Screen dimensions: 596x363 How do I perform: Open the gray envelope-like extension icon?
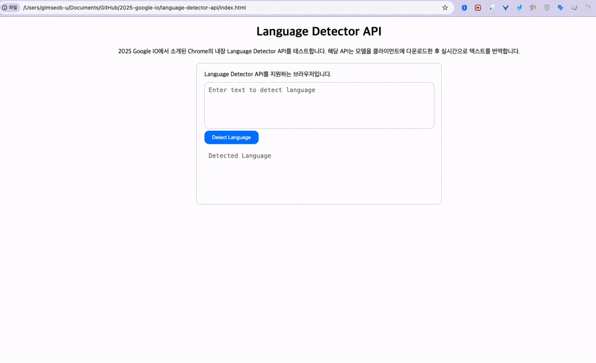[574, 8]
